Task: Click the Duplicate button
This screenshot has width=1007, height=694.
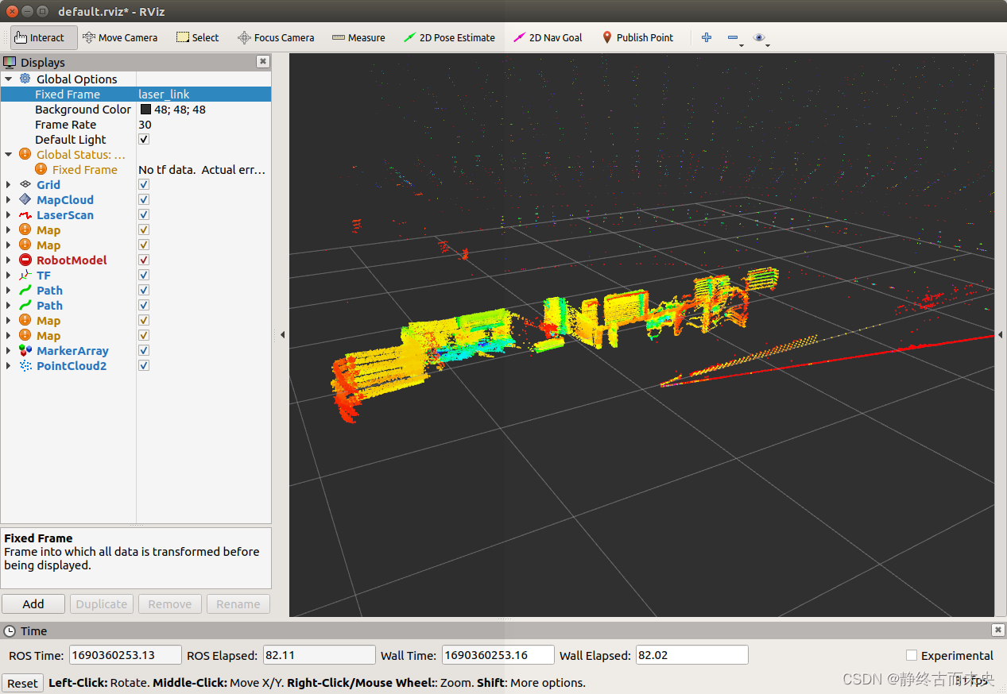Action: 102,603
